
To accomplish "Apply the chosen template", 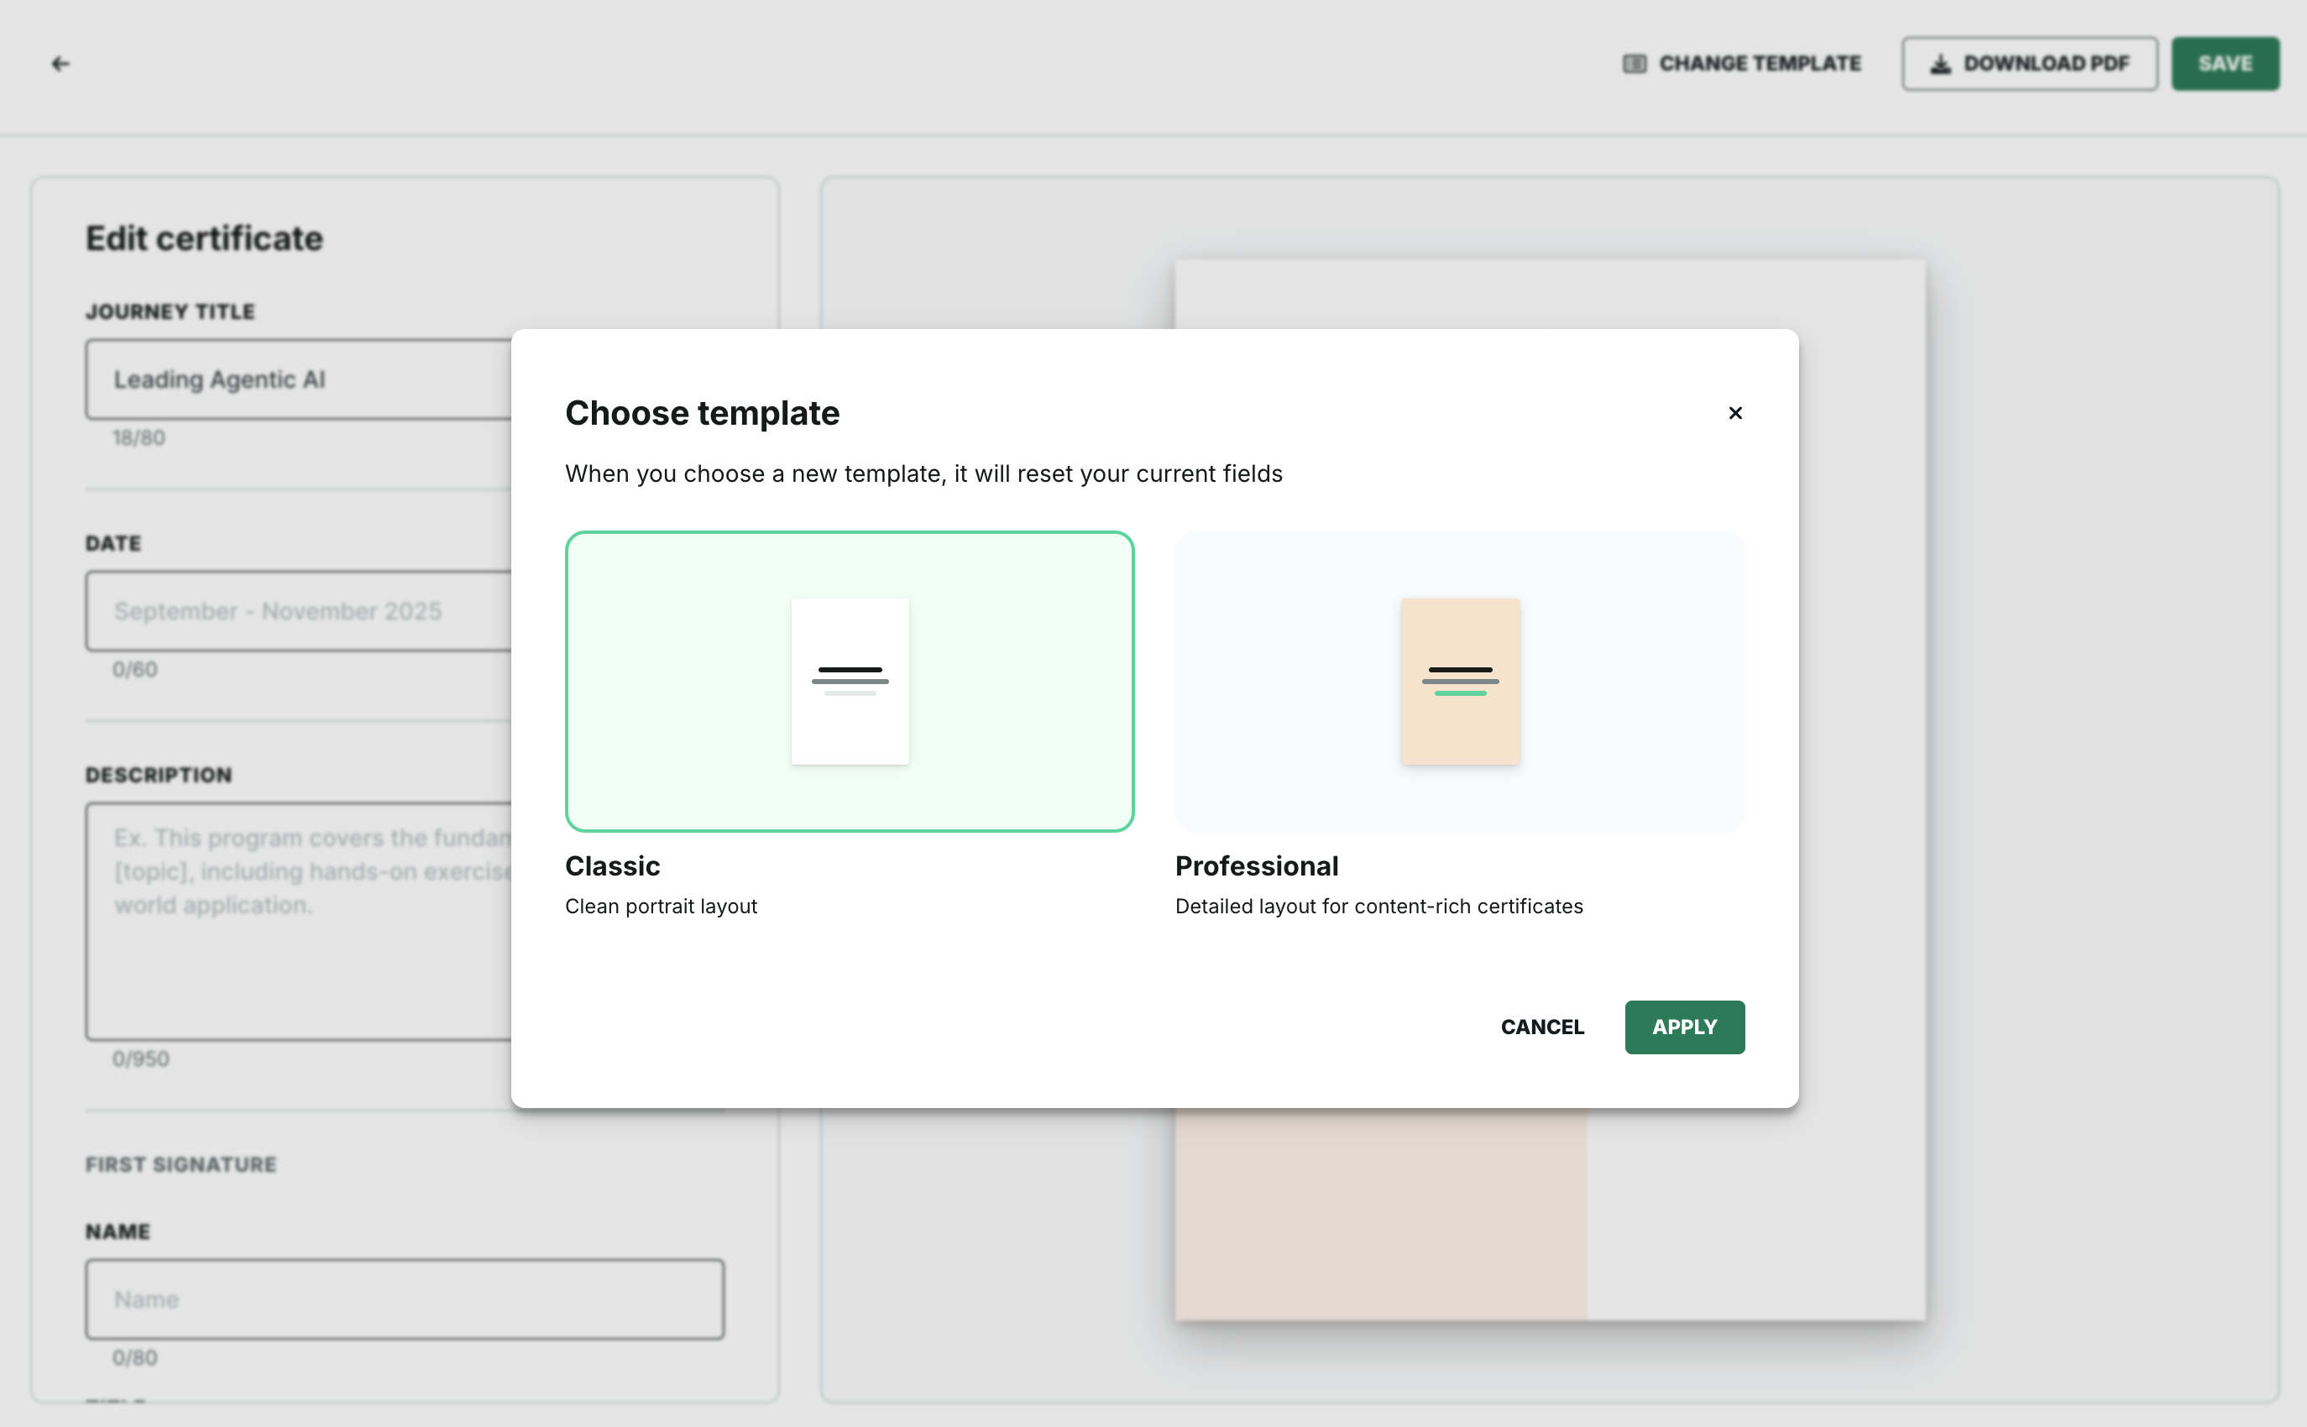I will (x=1685, y=1027).
